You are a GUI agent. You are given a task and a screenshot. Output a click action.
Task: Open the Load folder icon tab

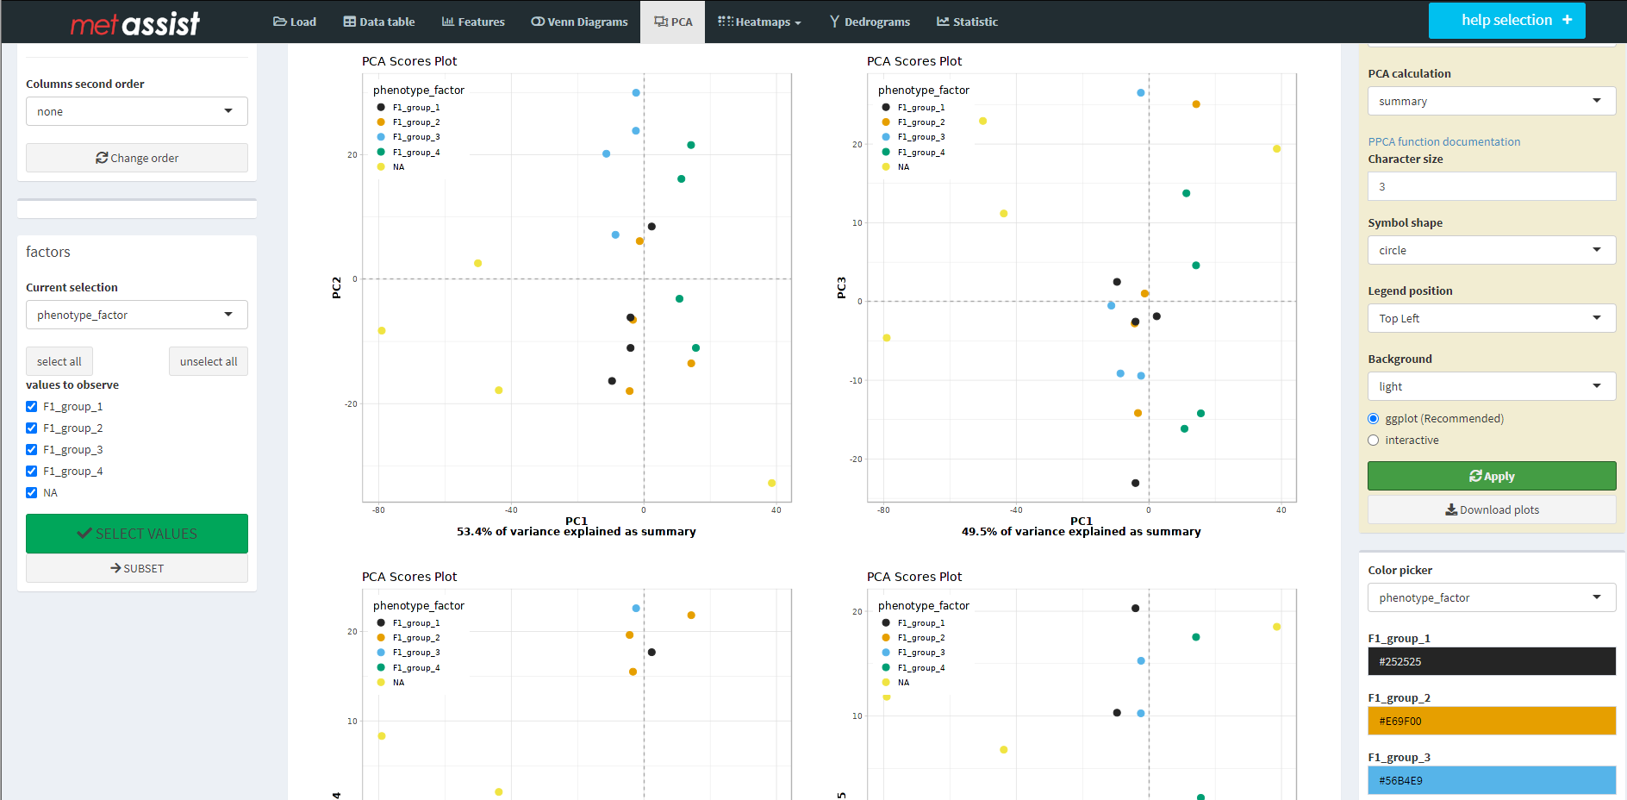click(x=279, y=22)
